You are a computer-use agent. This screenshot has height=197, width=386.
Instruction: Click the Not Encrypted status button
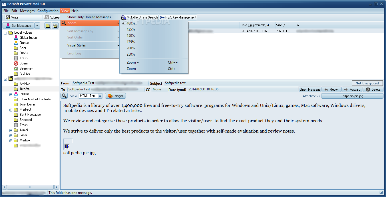click(x=367, y=83)
